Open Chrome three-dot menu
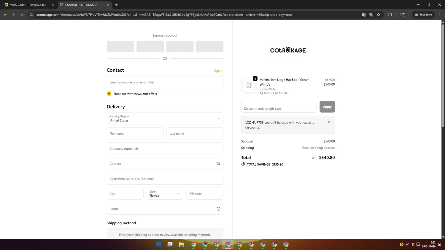The image size is (445, 250). 440,15
